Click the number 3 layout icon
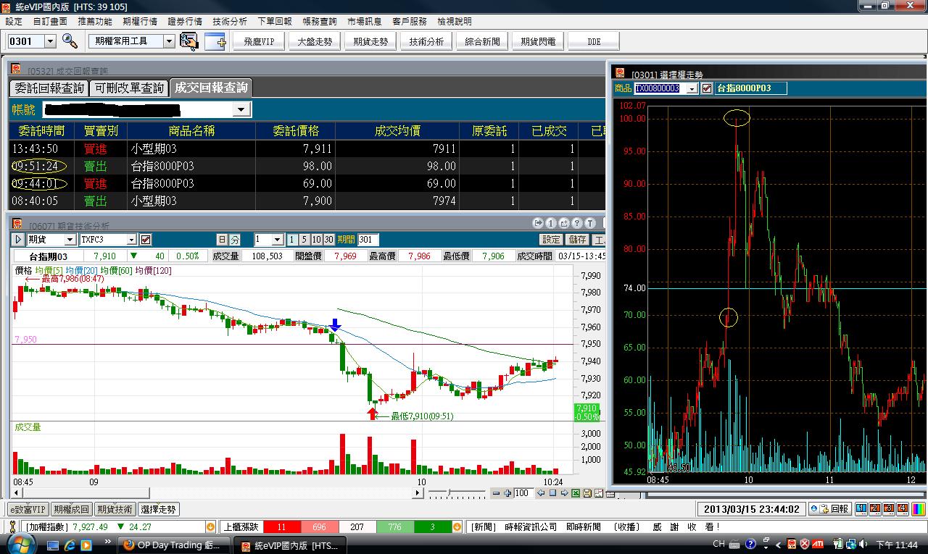 click(887, 508)
